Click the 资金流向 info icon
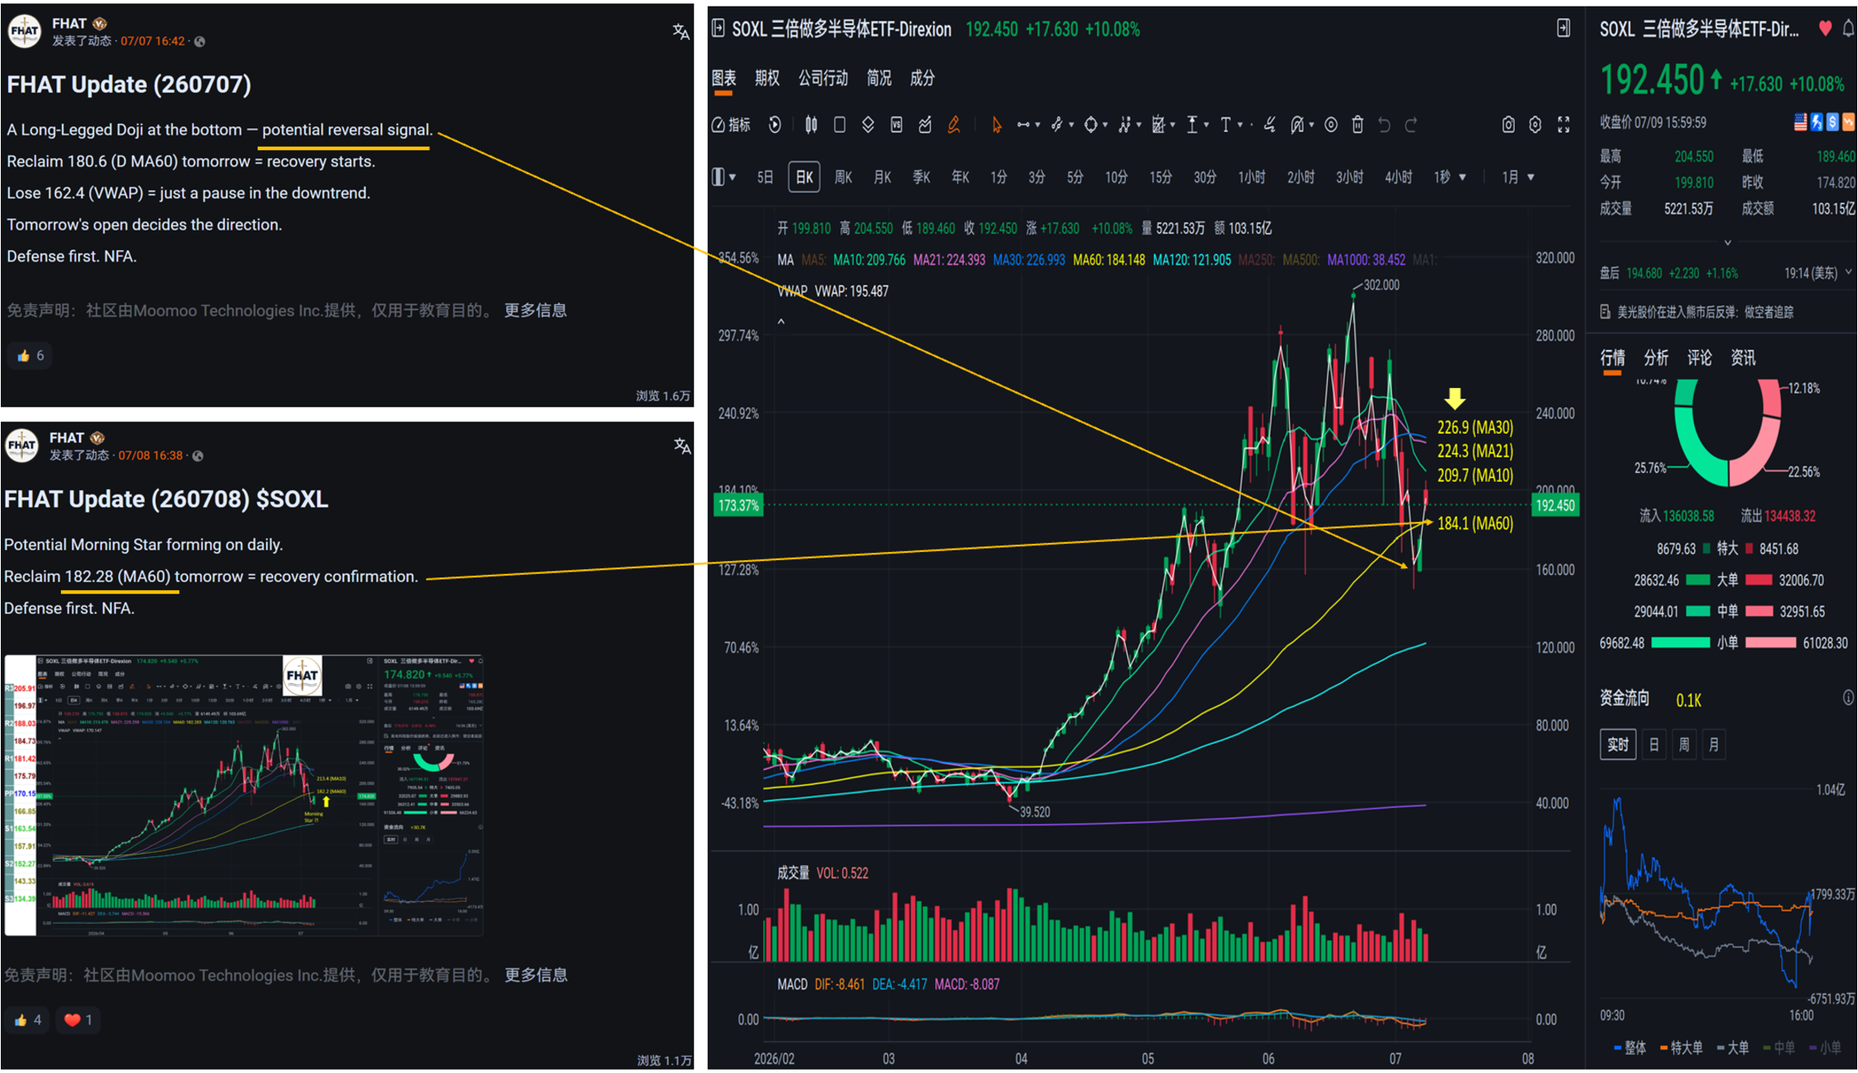 (x=1848, y=698)
